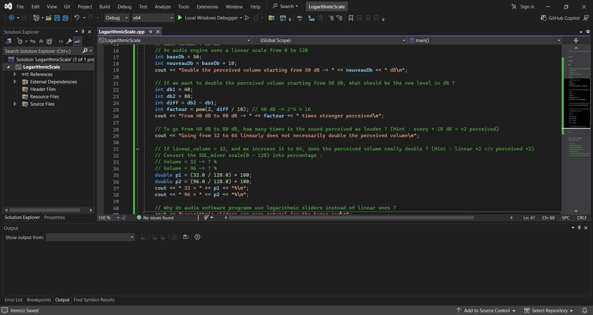Screen dimensions: 593x315
Task: Open the New Project icon in toolbar
Action: click(36, 18)
